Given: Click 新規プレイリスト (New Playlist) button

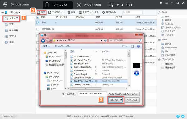Looking at the screenshot, I should click(89, 12).
